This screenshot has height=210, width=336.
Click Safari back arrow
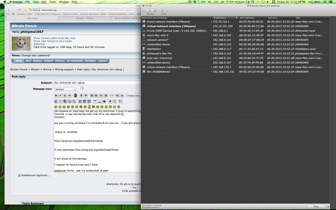click(x=8, y=10)
